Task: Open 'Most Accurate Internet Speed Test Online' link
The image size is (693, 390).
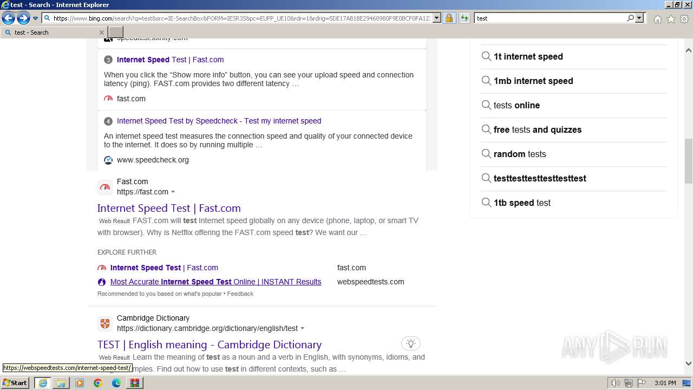Action: pyautogui.click(x=215, y=282)
